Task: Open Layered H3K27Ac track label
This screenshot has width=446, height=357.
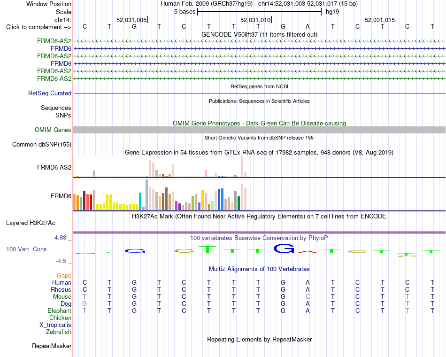Action: pos(31,223)
